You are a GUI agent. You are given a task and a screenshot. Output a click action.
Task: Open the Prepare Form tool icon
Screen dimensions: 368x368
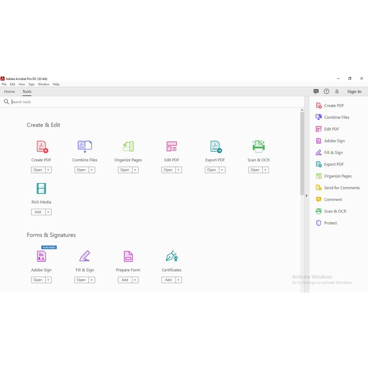128,256
